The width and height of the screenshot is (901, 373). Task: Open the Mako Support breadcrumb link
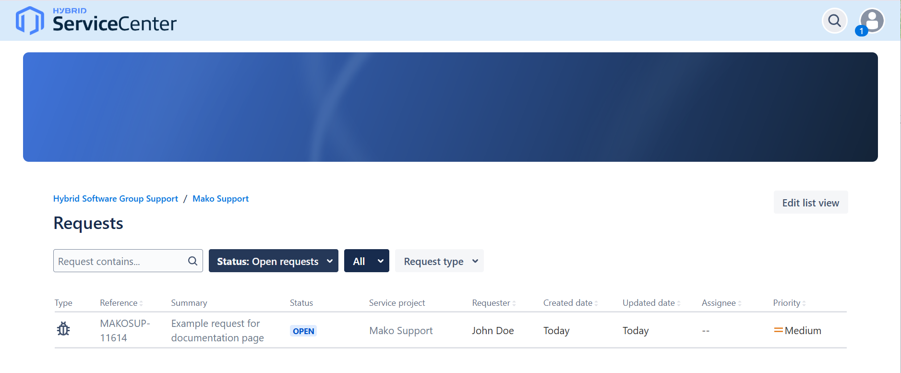[220, 199]
